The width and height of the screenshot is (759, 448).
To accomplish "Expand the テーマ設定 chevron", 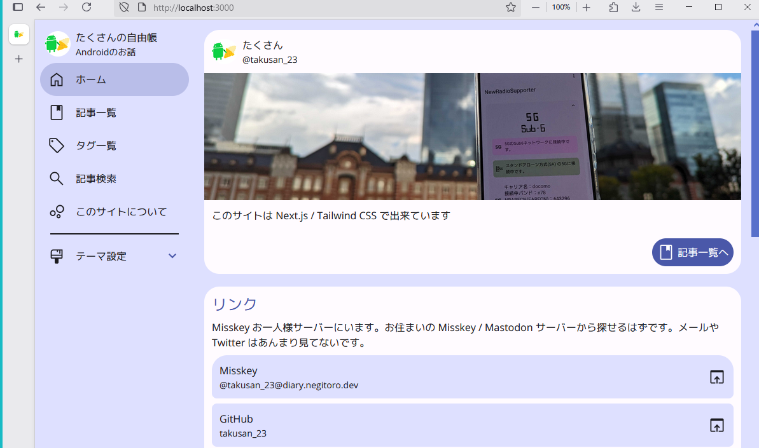I will pos(172,256).
